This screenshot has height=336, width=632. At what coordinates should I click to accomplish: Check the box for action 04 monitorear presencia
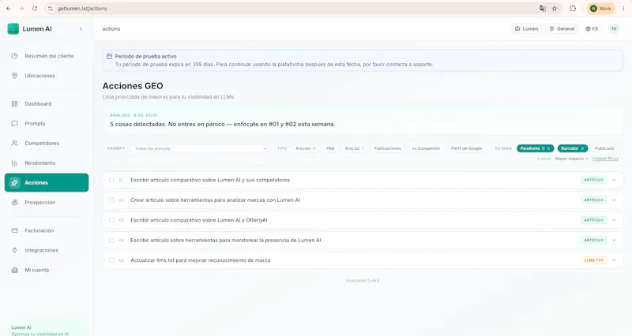coord(111,241)
